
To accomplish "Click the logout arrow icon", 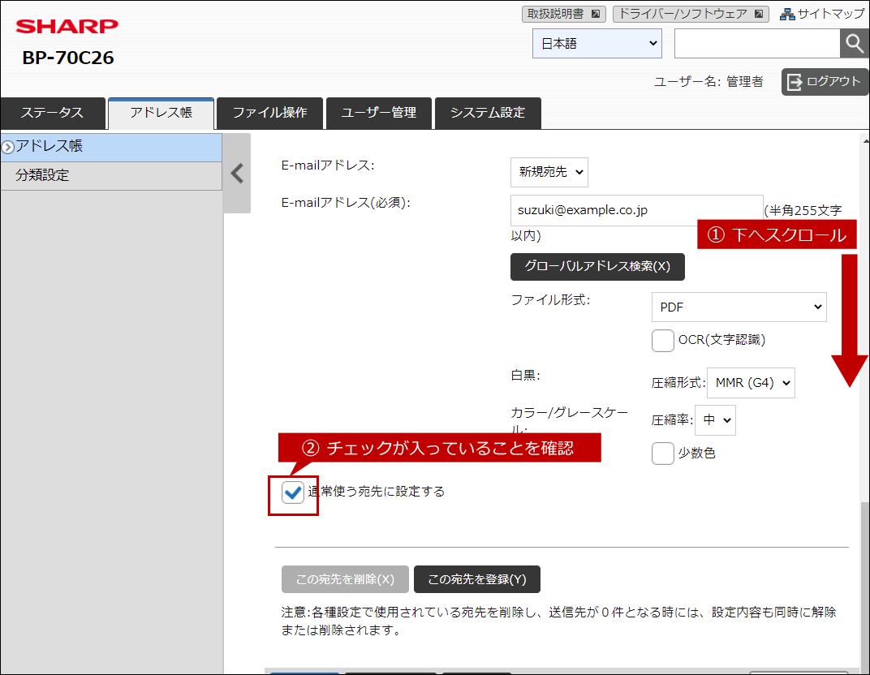I will pyautogui.click(x=795, y=81).
